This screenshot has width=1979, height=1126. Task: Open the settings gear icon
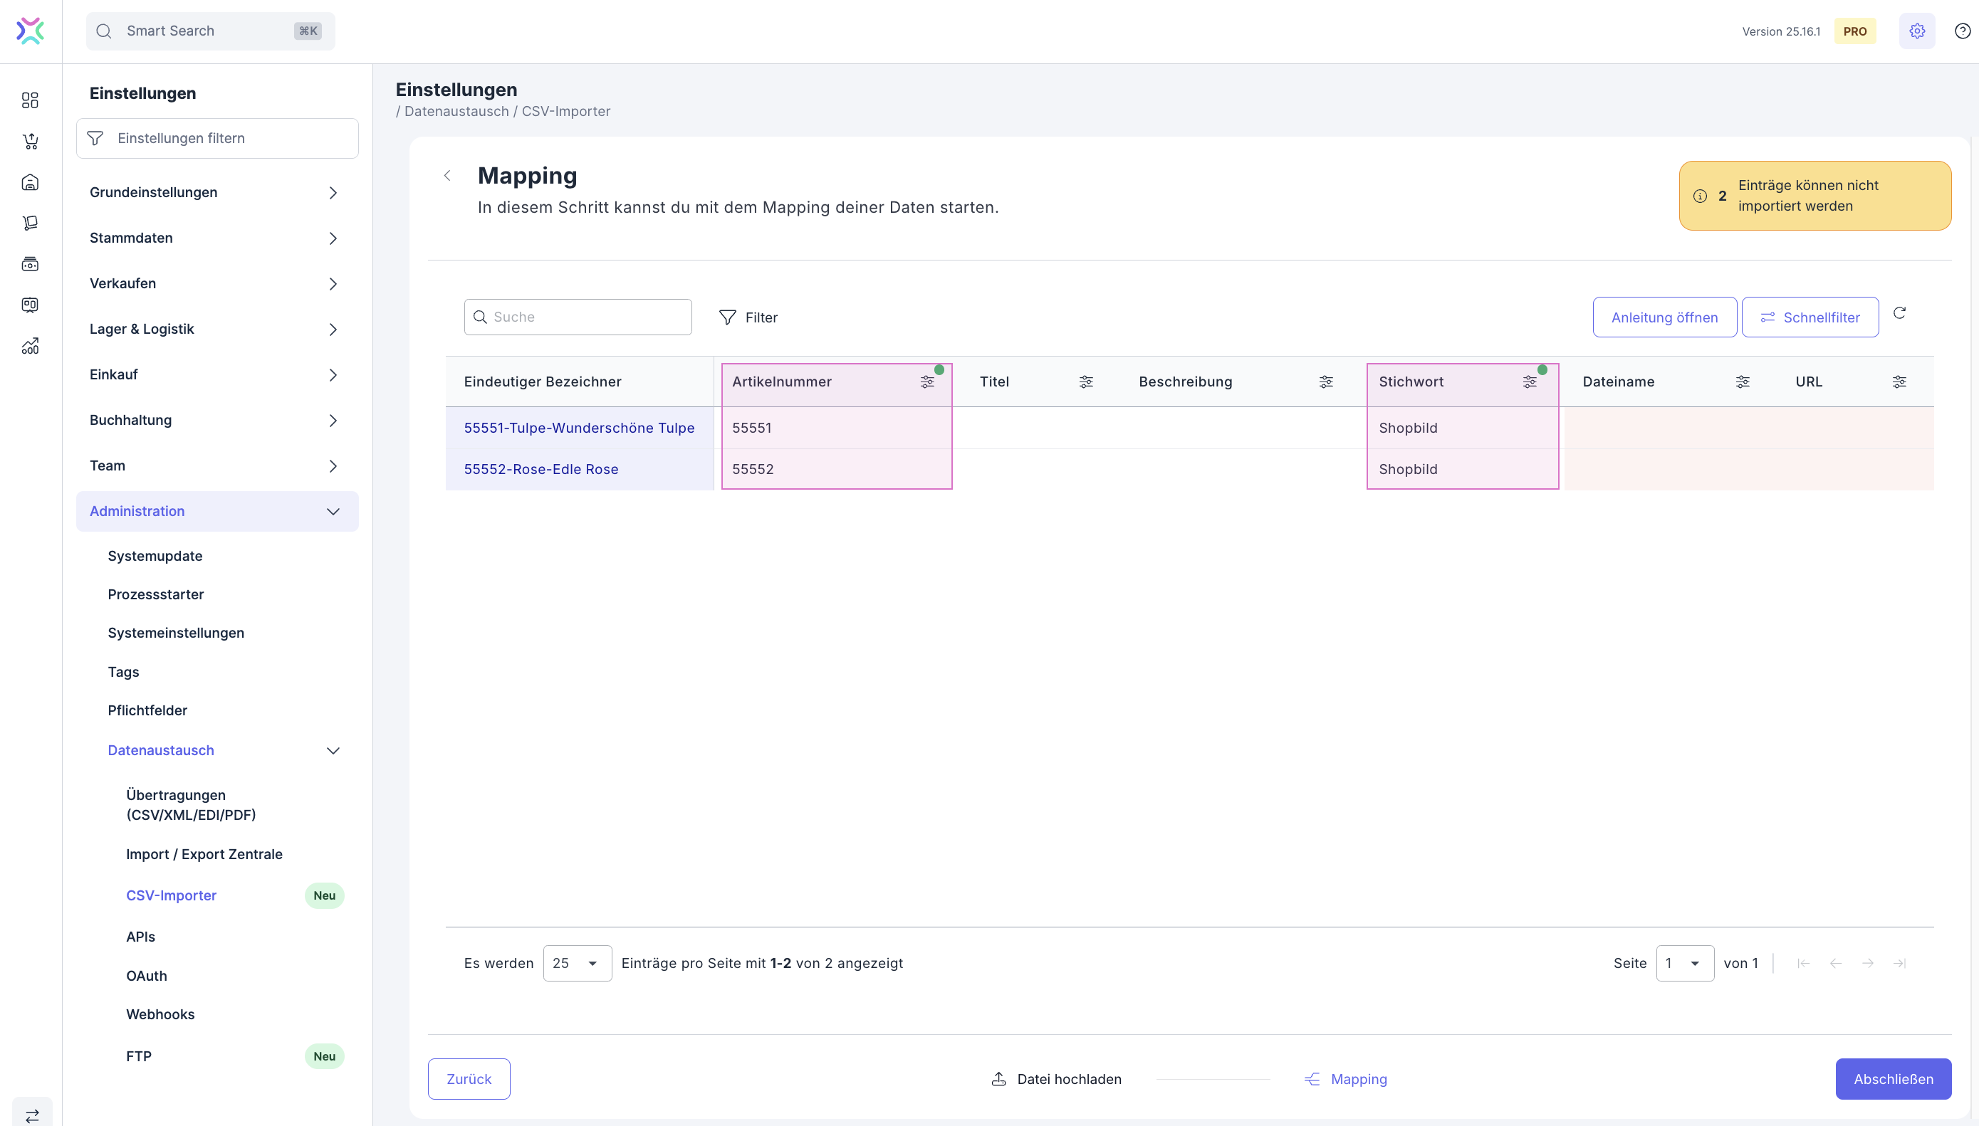tap(1916, 31)
